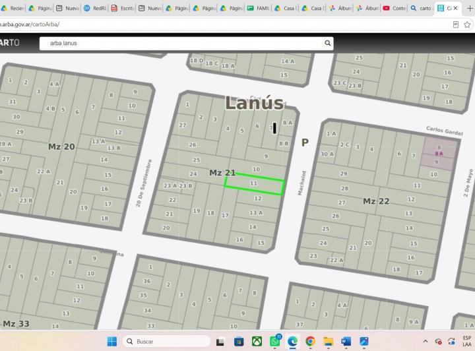475x351 pixels.
Task: Select parcel 28 in block Mz 22
Action: tap(345, 189)
